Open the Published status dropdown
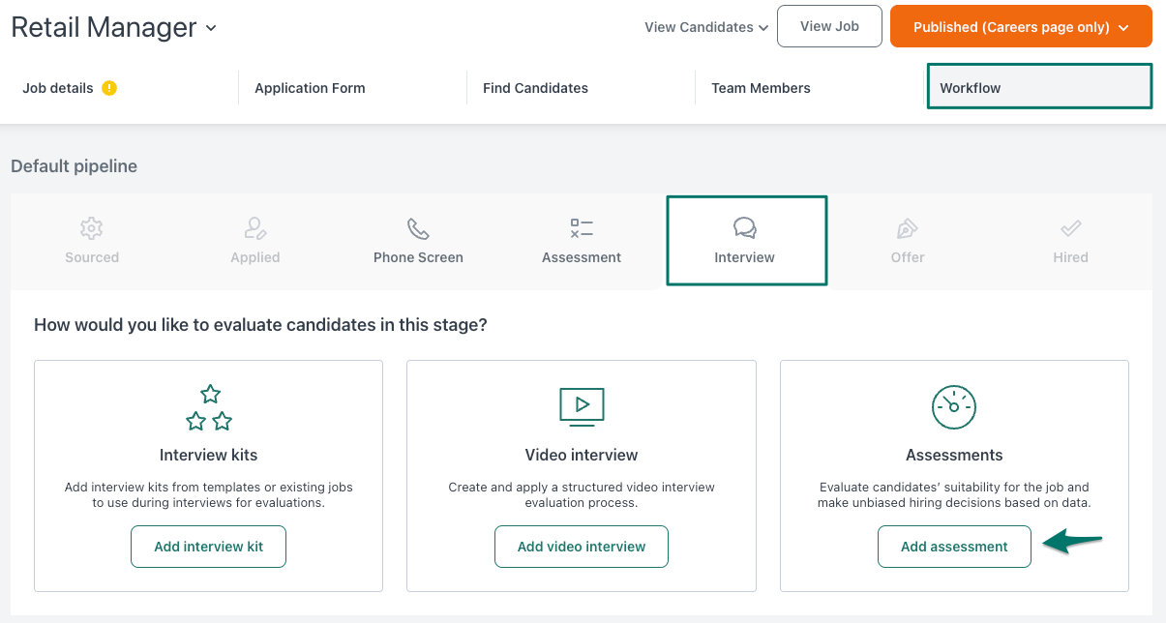This screenshot has width=1166, height=623. (1020, 26)
